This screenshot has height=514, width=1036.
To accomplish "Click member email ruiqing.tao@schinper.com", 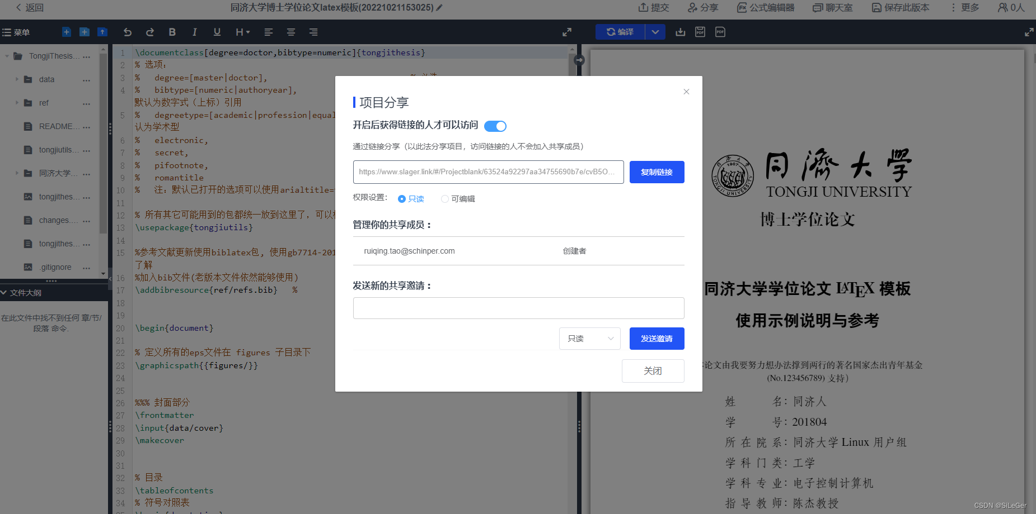I will 410,251.
